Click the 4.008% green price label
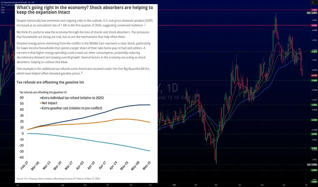The width and height of the screenshot is (318, 187). coord(314,148)
